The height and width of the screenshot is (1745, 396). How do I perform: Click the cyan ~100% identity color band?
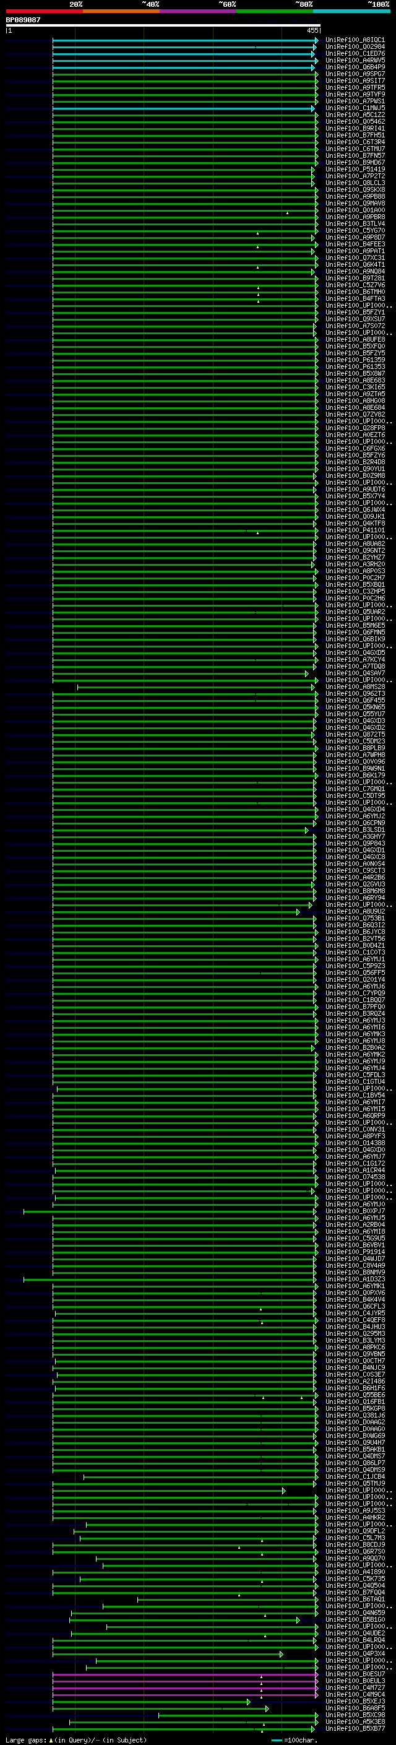pos(351,11)
